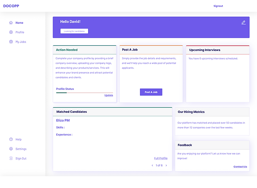The width and height of the screenshot is (257, 188).
Task: Go to next matched candidate with the right arrow
Action: point(166,166)
